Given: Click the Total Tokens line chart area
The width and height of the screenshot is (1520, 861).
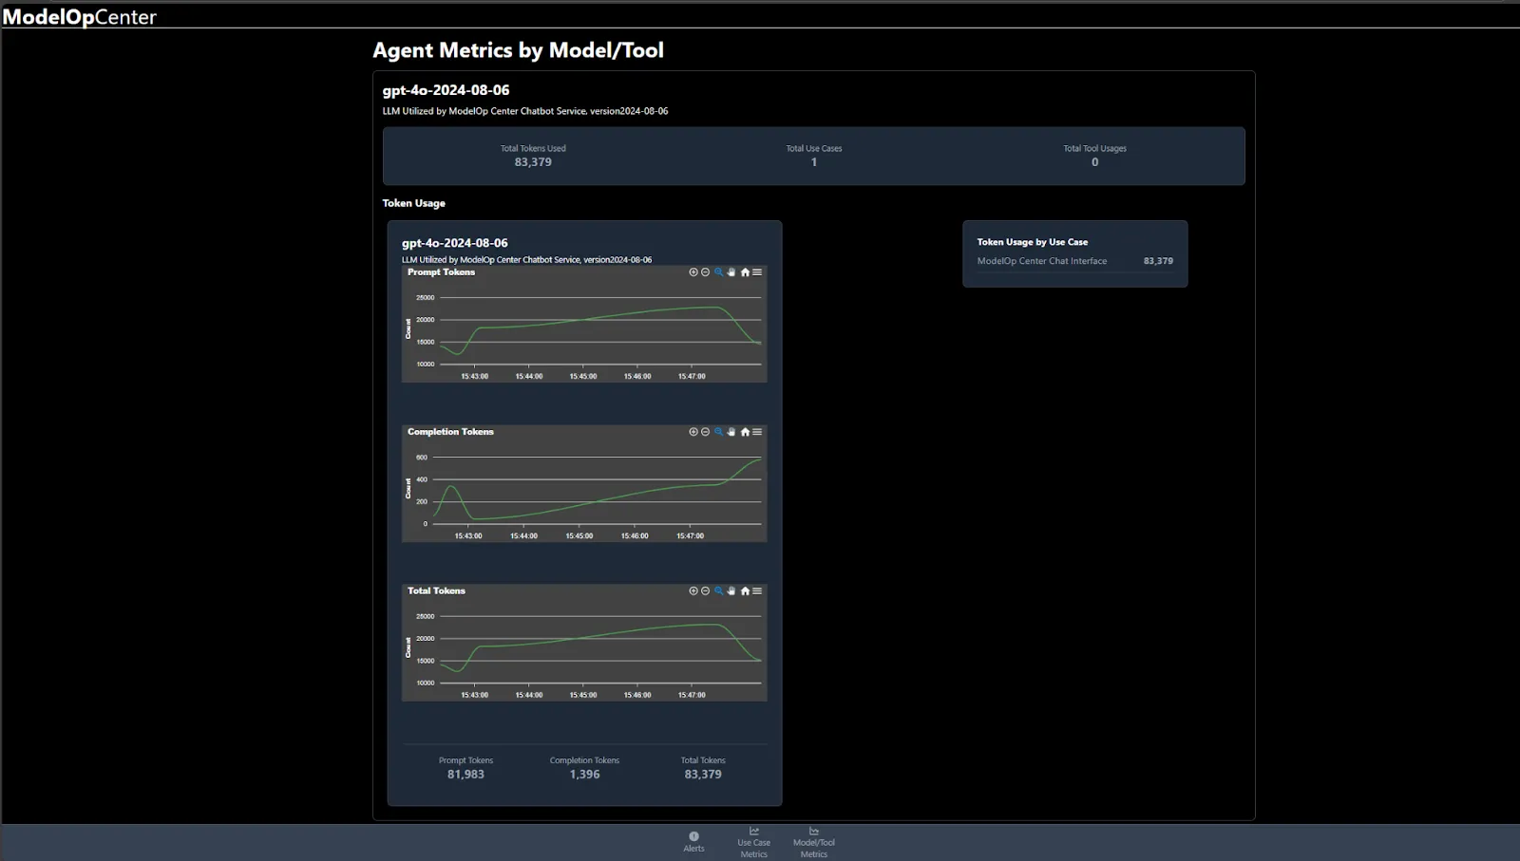Looking at the screenshot, I should click(598, 649).
